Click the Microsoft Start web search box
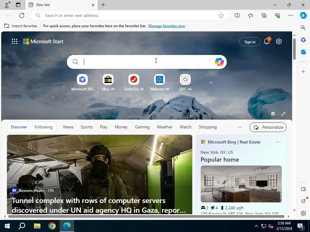 coord(147,62)
